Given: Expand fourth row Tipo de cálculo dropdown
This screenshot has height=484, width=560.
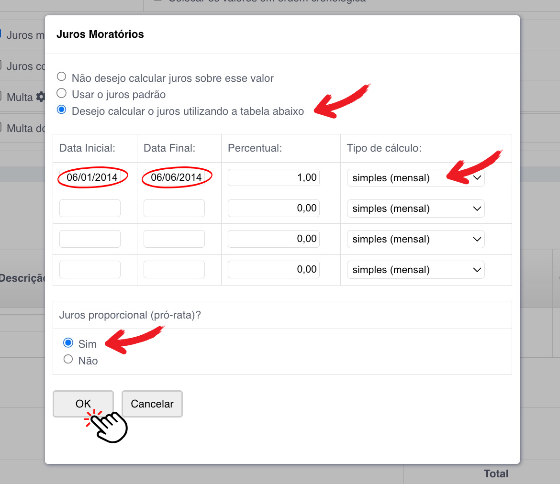Looking at the screenshot, I should (x=415, y=270).
